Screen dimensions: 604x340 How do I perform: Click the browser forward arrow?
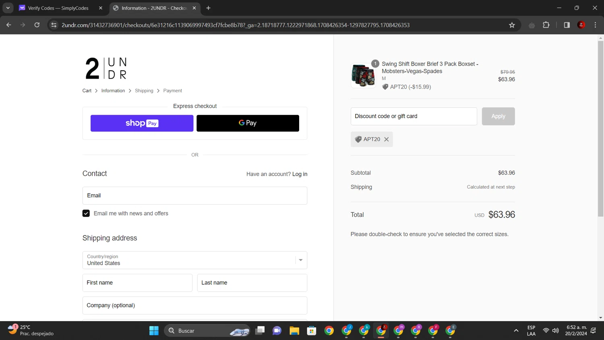pos(23,25)
